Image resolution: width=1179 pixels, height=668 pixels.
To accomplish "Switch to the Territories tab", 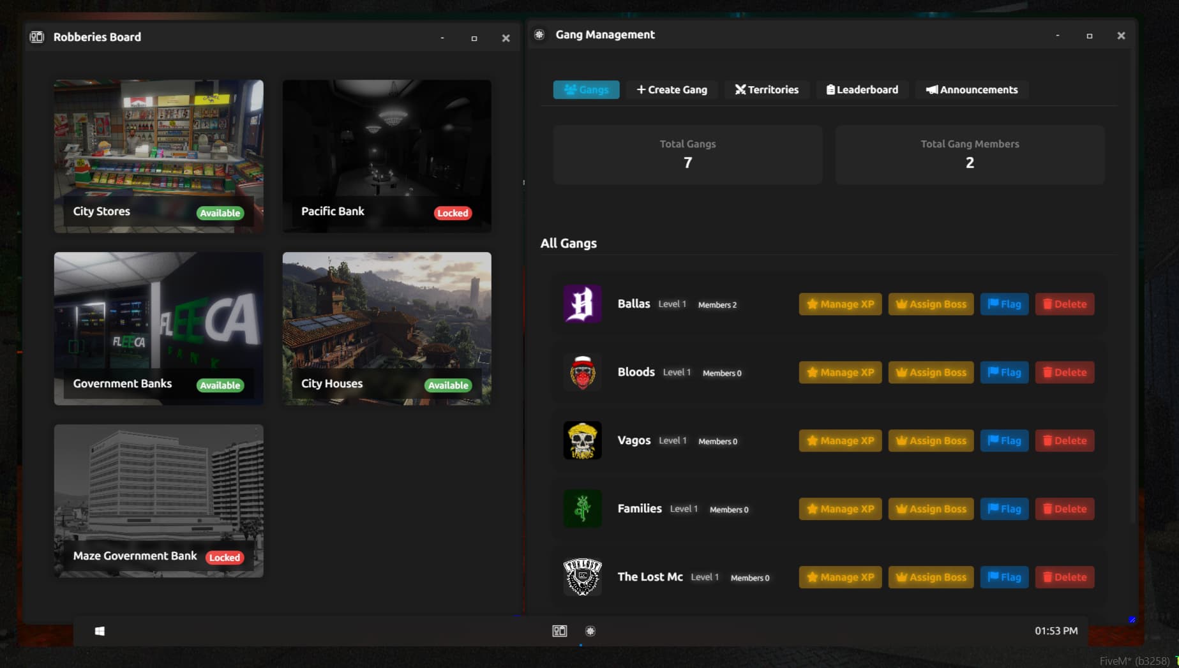I will point(767,89).
